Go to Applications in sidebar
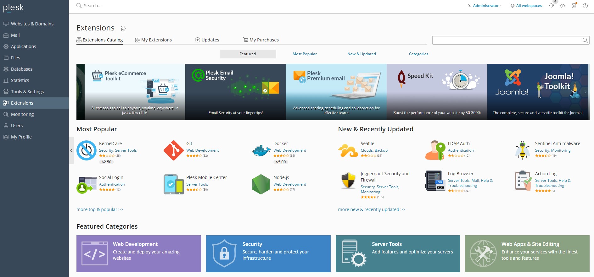This screenshot has height=277, width=594. tap(34, 46)
